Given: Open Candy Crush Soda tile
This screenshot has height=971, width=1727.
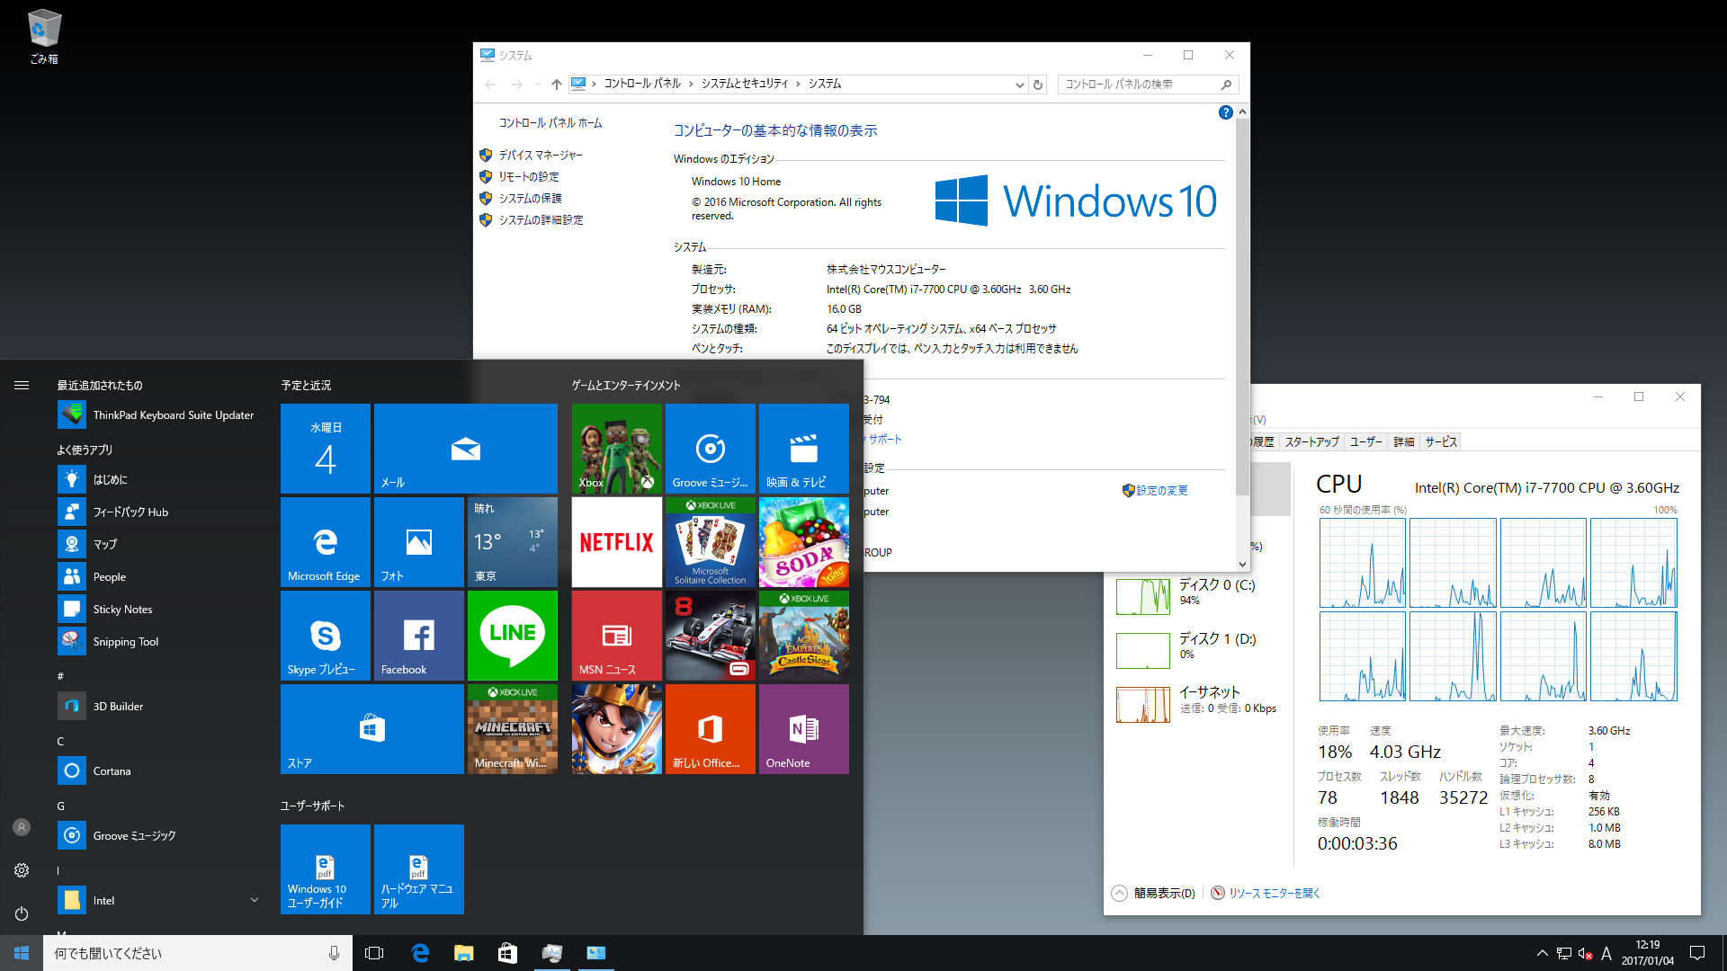Looking at the screenshot, I should pos(804,542).
